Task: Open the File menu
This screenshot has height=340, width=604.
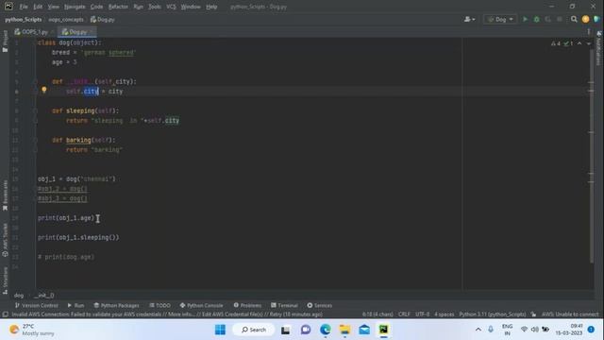Action: point(24,7)
